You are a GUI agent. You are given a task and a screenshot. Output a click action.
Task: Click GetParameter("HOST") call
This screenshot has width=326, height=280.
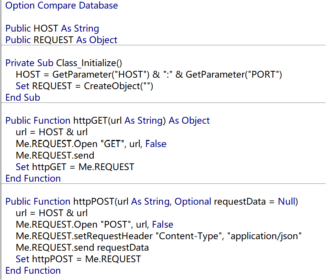(101, 74)
